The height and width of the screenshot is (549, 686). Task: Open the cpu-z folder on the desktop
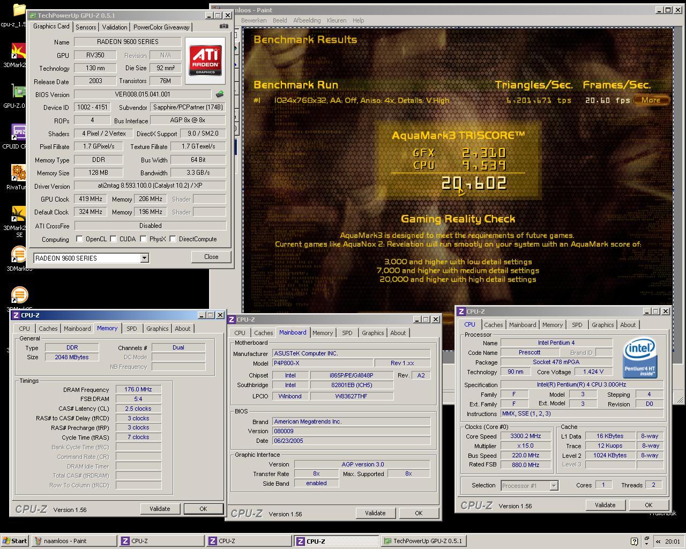[19, 9]
